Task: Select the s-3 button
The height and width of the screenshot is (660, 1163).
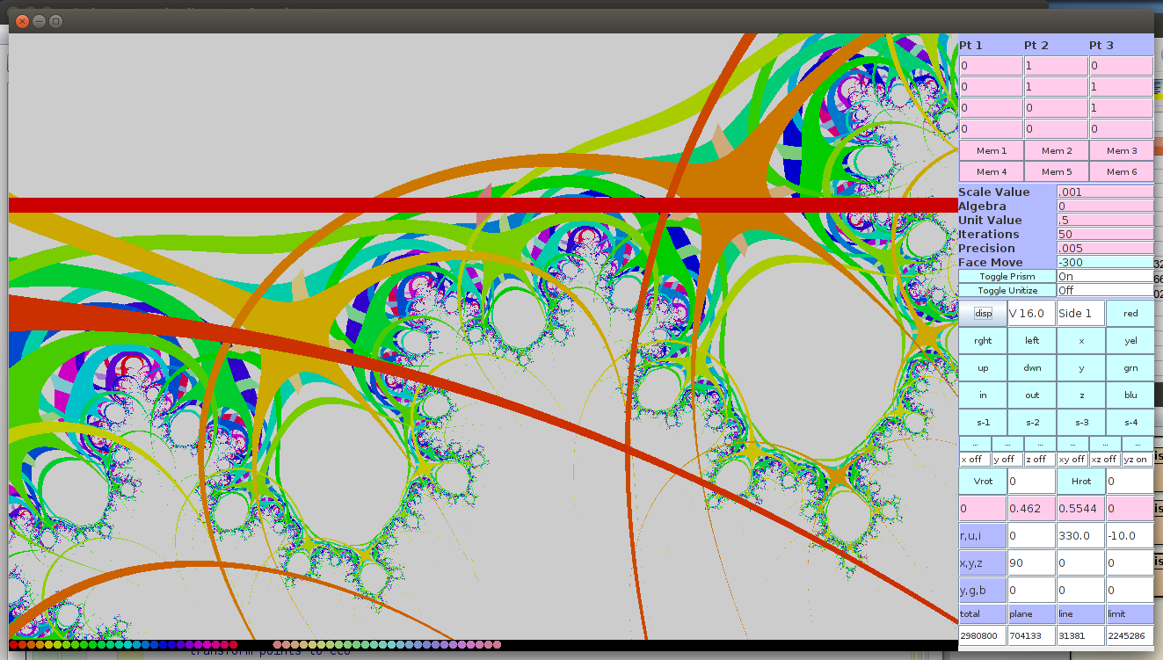Action: pyautogui.click(x=1081, y=423)
